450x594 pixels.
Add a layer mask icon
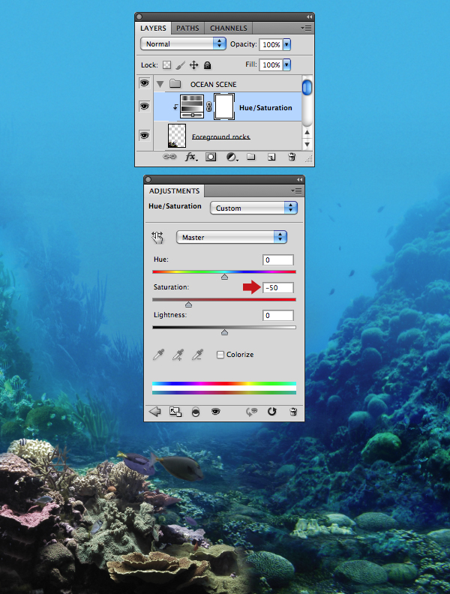(x=211, y=157)
